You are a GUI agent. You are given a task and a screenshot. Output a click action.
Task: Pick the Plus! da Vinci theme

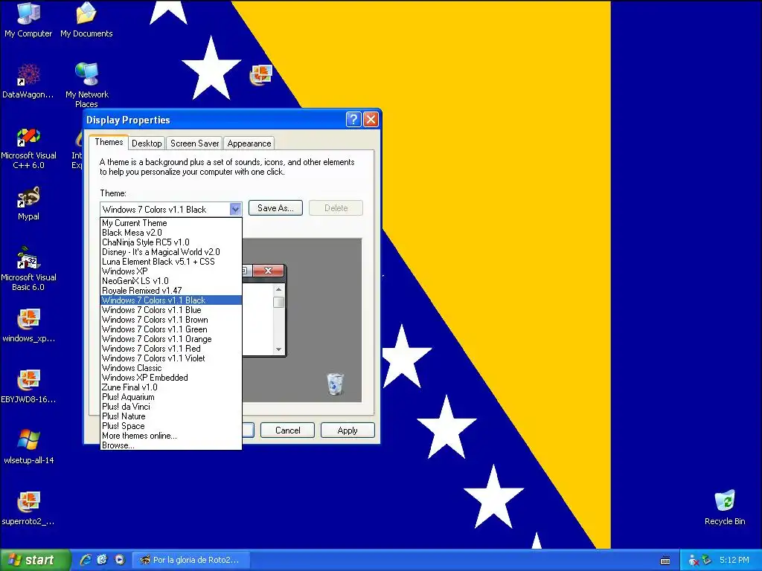tap(170, 407)
